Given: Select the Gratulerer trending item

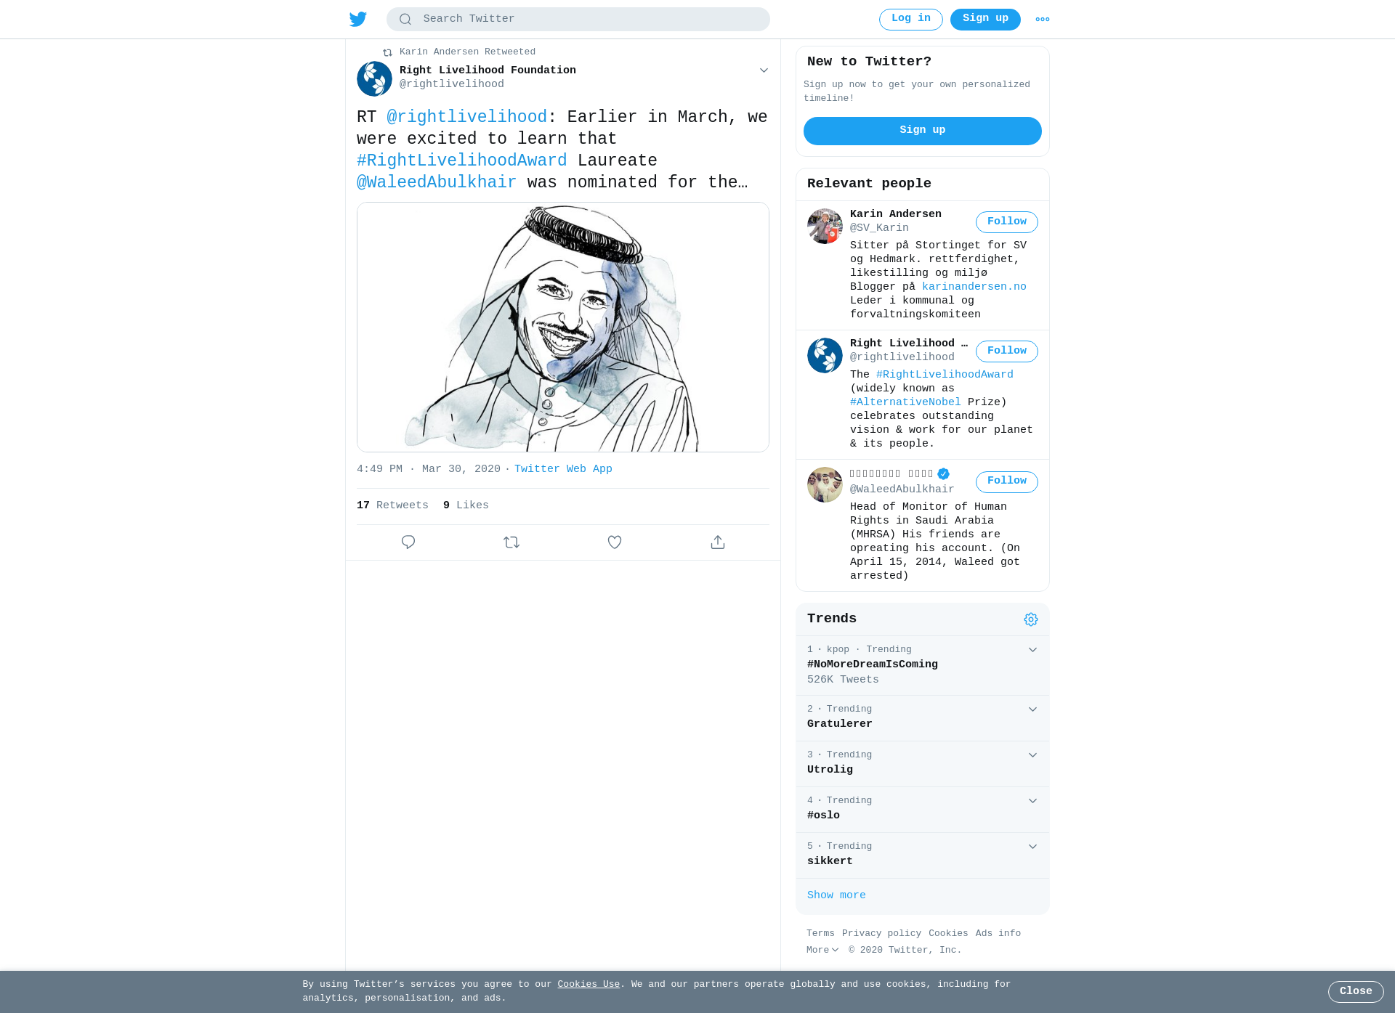Looking at the screenshot, I should point(923,718).
